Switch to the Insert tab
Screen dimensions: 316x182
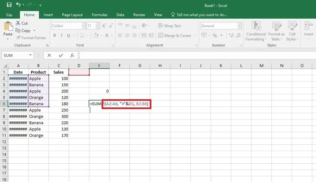click(x=48, y=15)
